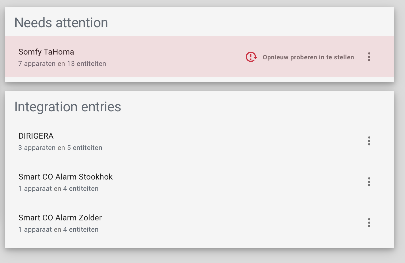Click 'Opnieuw proberen in te stellen'
405x263 pixels.
pyautogui.click(x=308, y=57)
